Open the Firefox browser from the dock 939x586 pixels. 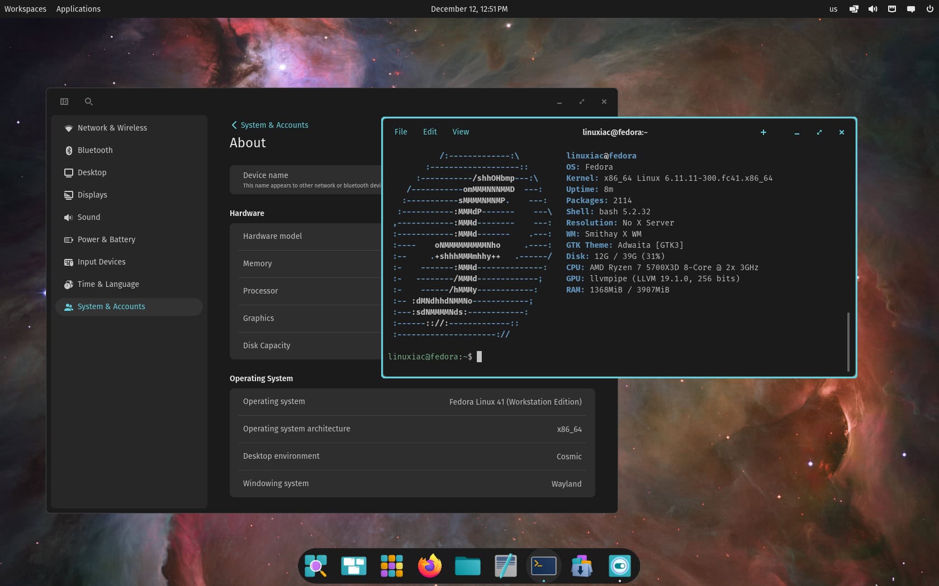click(x=429, y=566)
